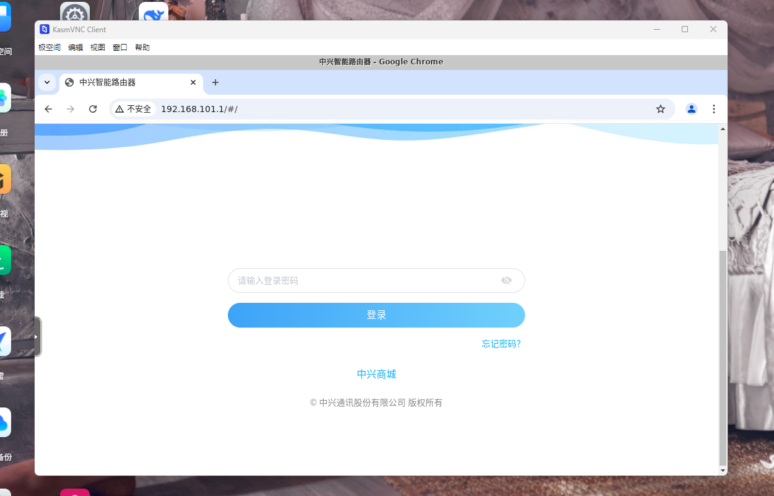Toggle password visibility eye icon

pos(507,281)
